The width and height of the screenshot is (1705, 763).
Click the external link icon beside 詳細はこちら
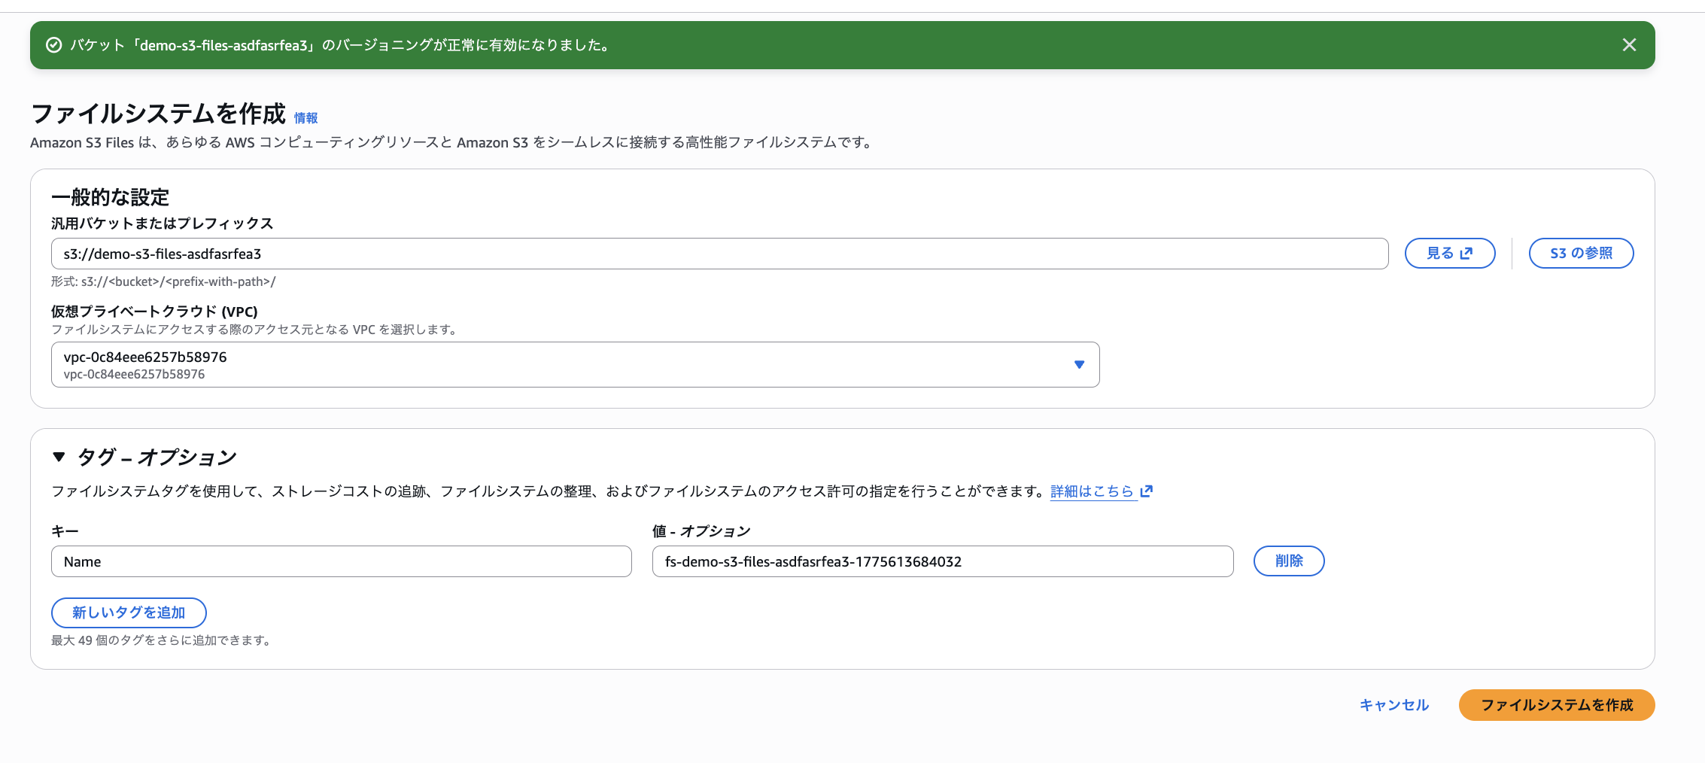pos(1147,491)
